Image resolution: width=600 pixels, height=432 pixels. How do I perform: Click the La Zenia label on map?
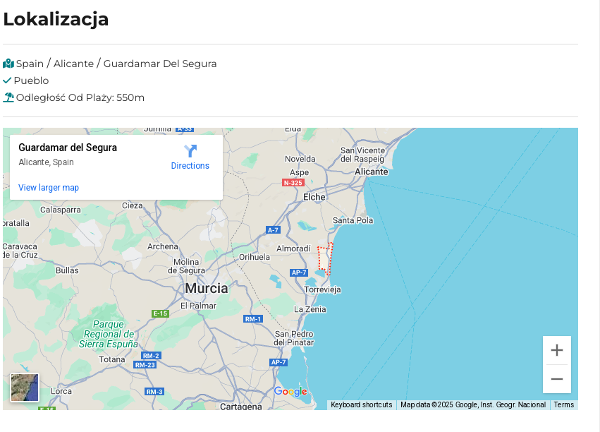[x=310, y=309]
